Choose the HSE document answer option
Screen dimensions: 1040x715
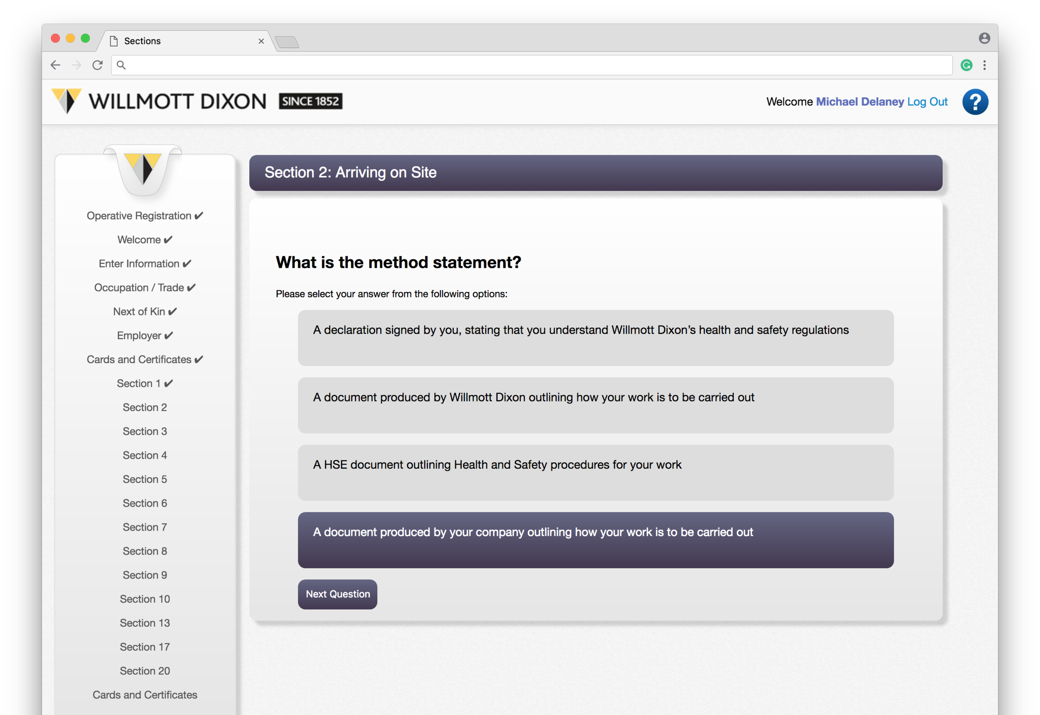click(595, 473)
